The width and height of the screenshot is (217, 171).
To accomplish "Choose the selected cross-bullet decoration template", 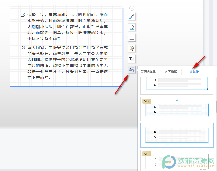I will [x=177, y=135].
